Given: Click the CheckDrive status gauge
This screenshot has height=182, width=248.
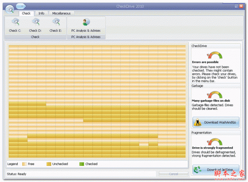Looking at the screenshot, I should coord(215,55).
